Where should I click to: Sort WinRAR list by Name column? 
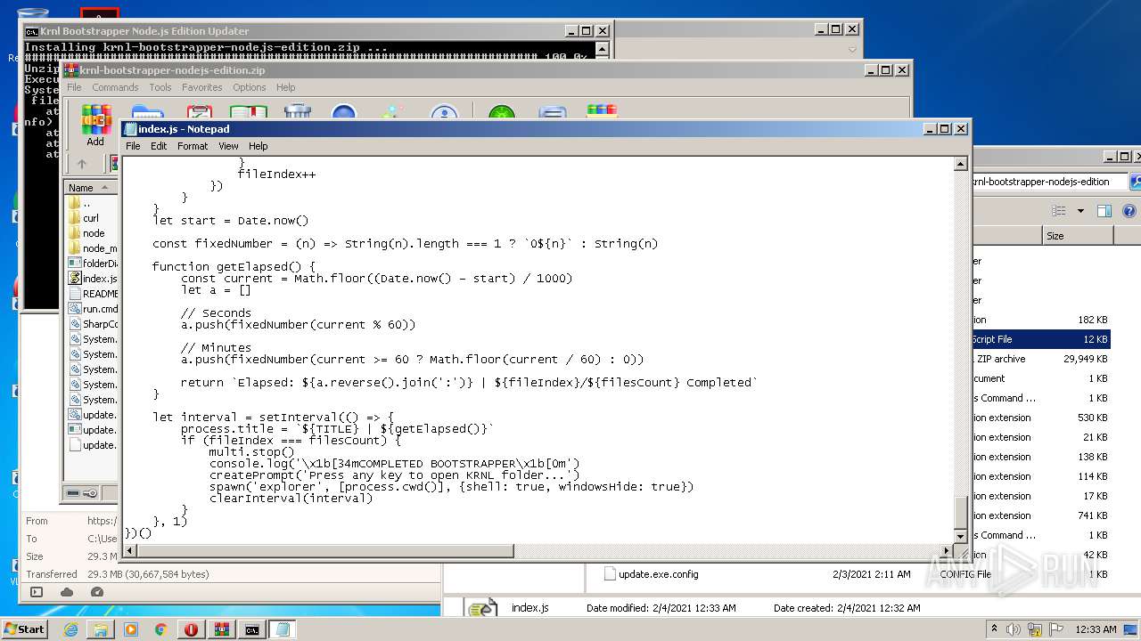(x=90, y=188)
